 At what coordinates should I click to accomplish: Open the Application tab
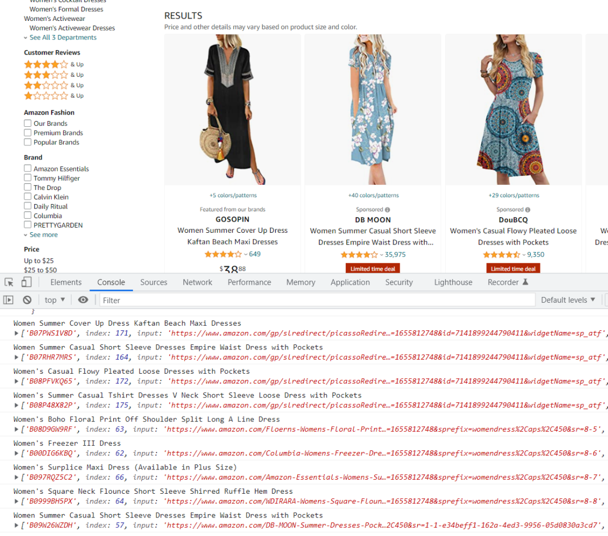(350, 282)
